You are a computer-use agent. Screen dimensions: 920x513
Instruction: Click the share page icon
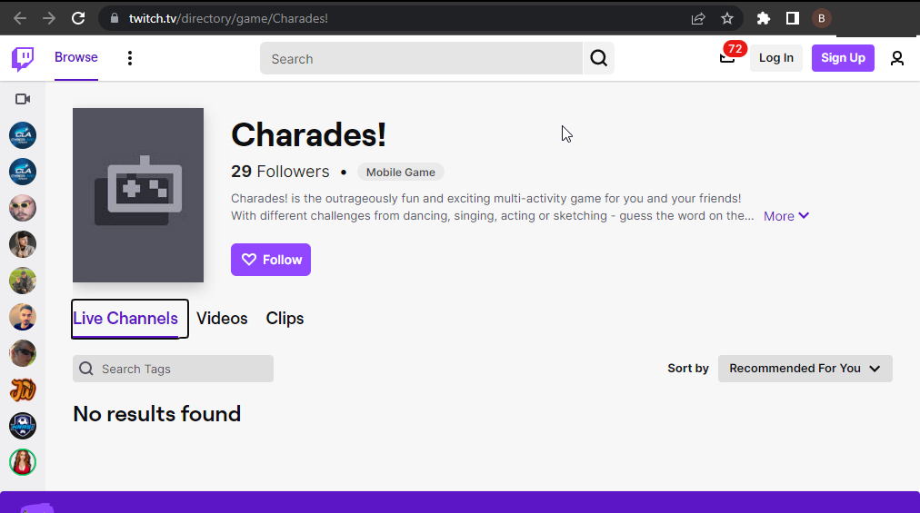click(x=697, y=19)
